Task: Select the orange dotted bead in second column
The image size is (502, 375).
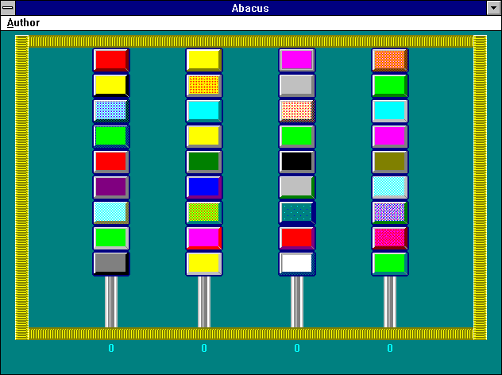Action: pos(204,86)
